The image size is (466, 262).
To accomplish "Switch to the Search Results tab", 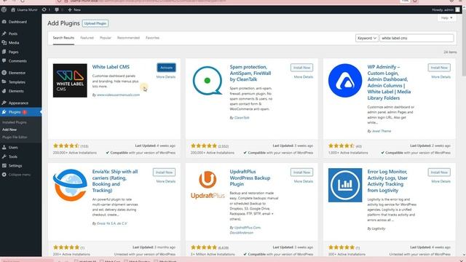I will tap(63, 38).
